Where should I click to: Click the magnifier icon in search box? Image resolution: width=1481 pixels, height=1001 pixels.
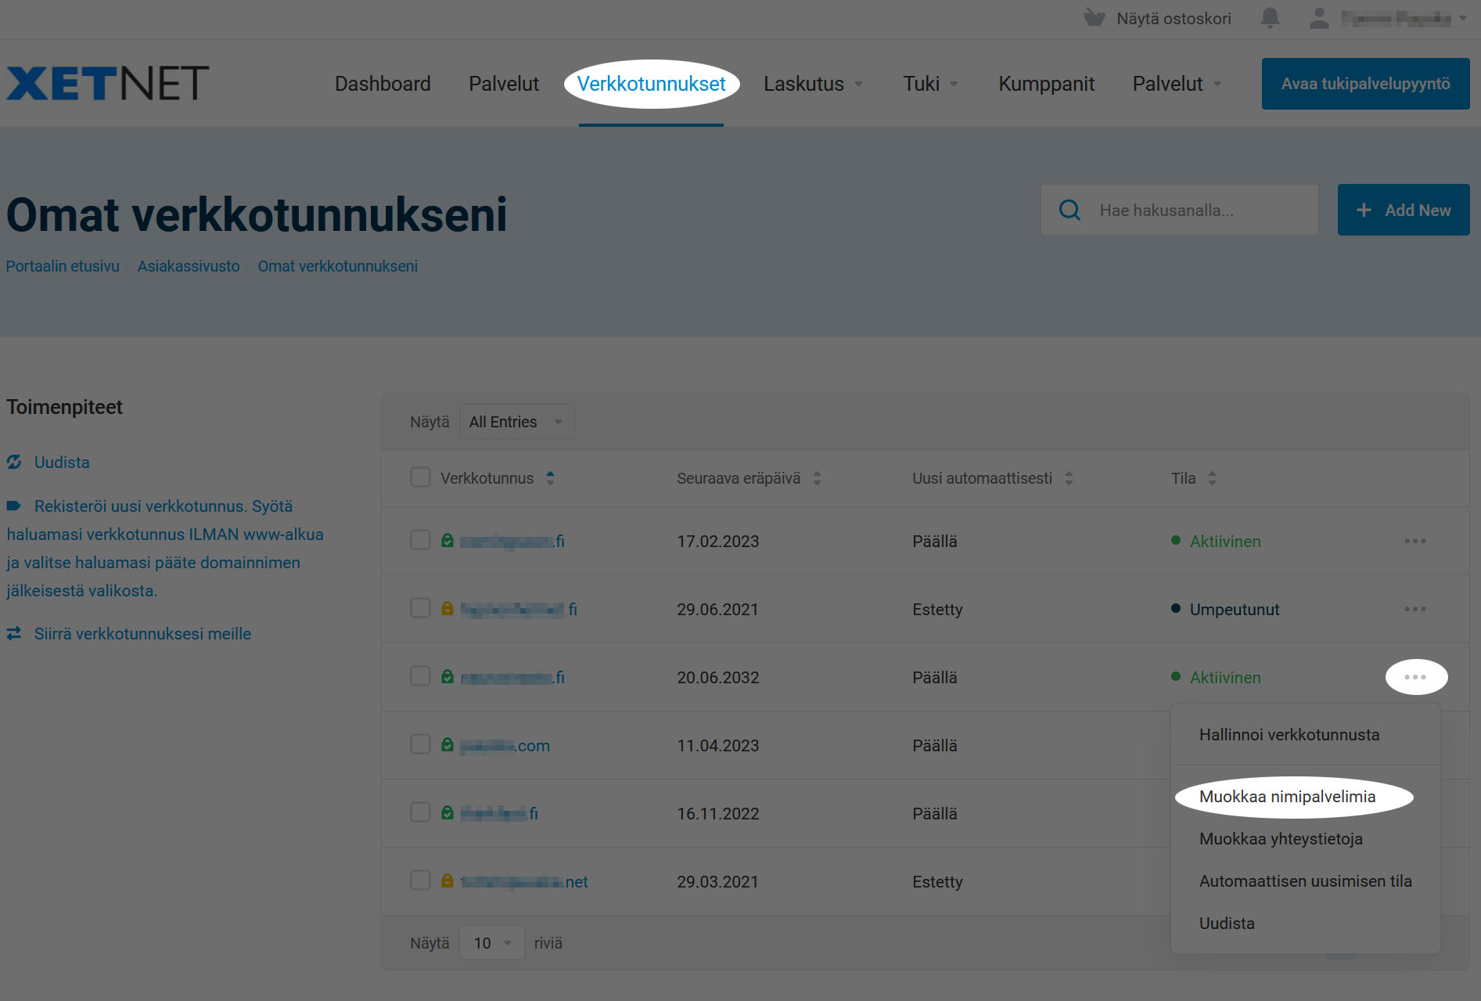pyautogui.click(x=1069, y=210)
